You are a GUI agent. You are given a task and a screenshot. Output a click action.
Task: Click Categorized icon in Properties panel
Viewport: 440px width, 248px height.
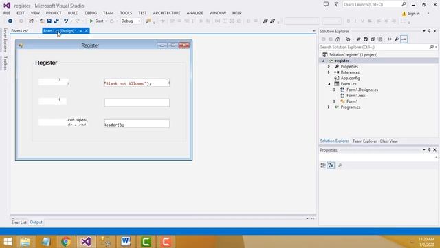pyautogui.click(x=323, y=165)
